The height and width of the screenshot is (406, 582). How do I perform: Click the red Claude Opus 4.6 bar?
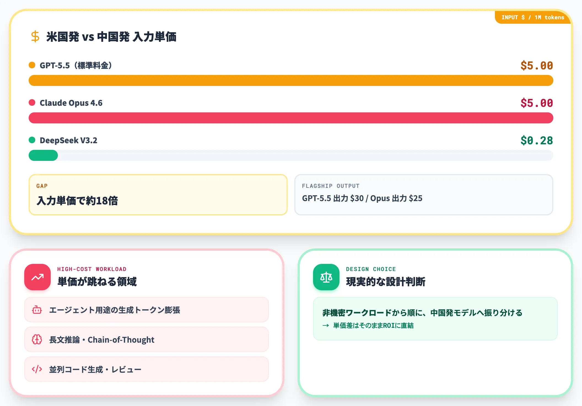[291, 118]
